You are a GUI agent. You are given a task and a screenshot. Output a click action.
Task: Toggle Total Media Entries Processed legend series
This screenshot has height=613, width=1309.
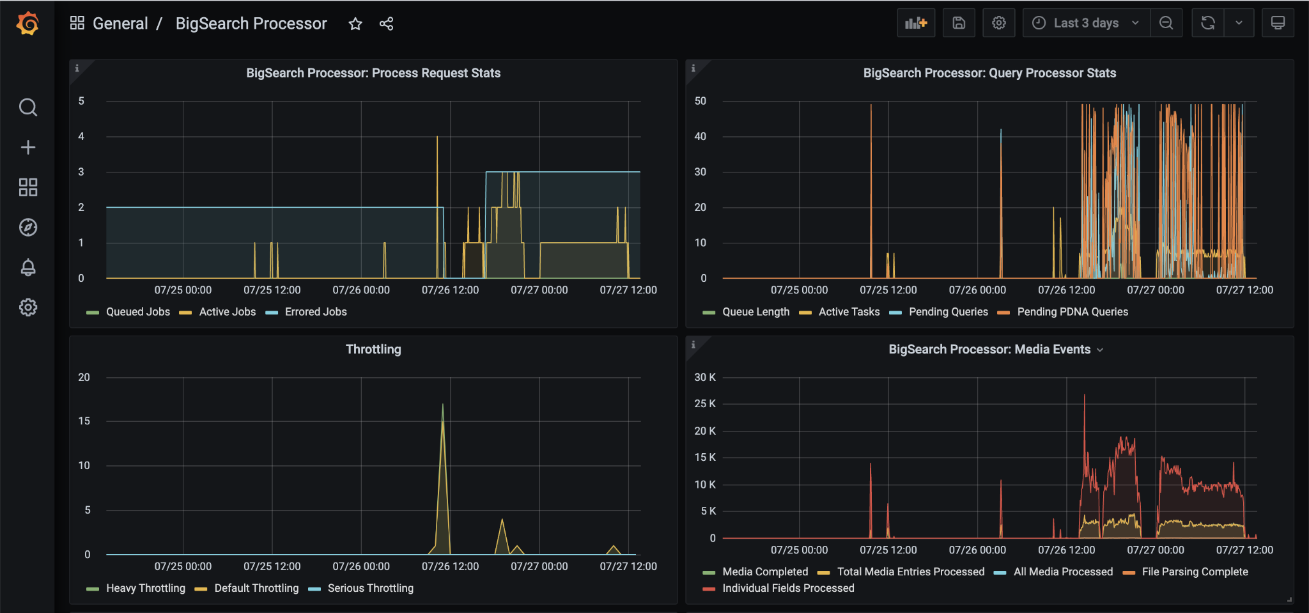[911, 572]
